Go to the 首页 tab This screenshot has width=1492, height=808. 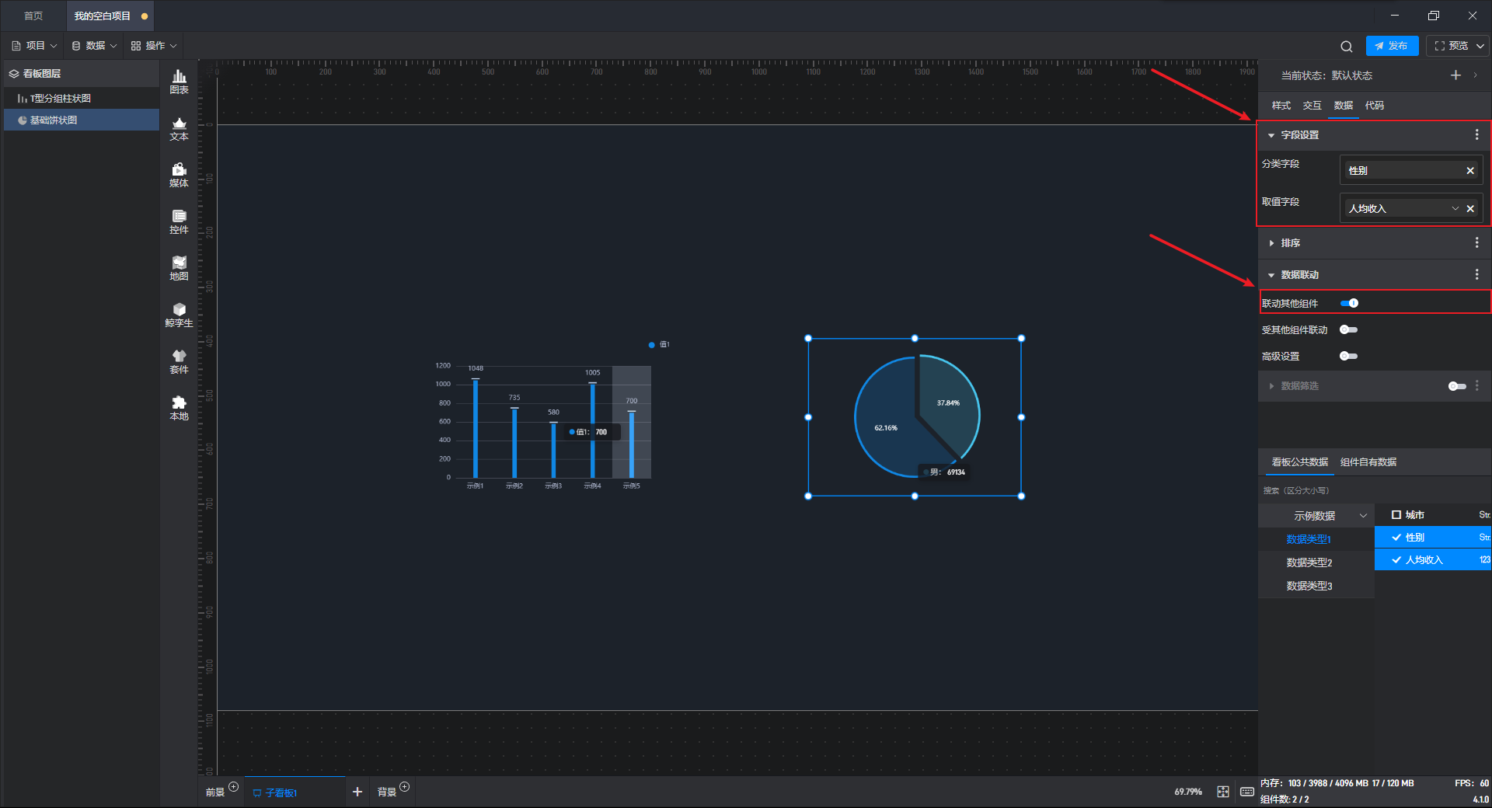pyautogui.click(x=33, y=16)
